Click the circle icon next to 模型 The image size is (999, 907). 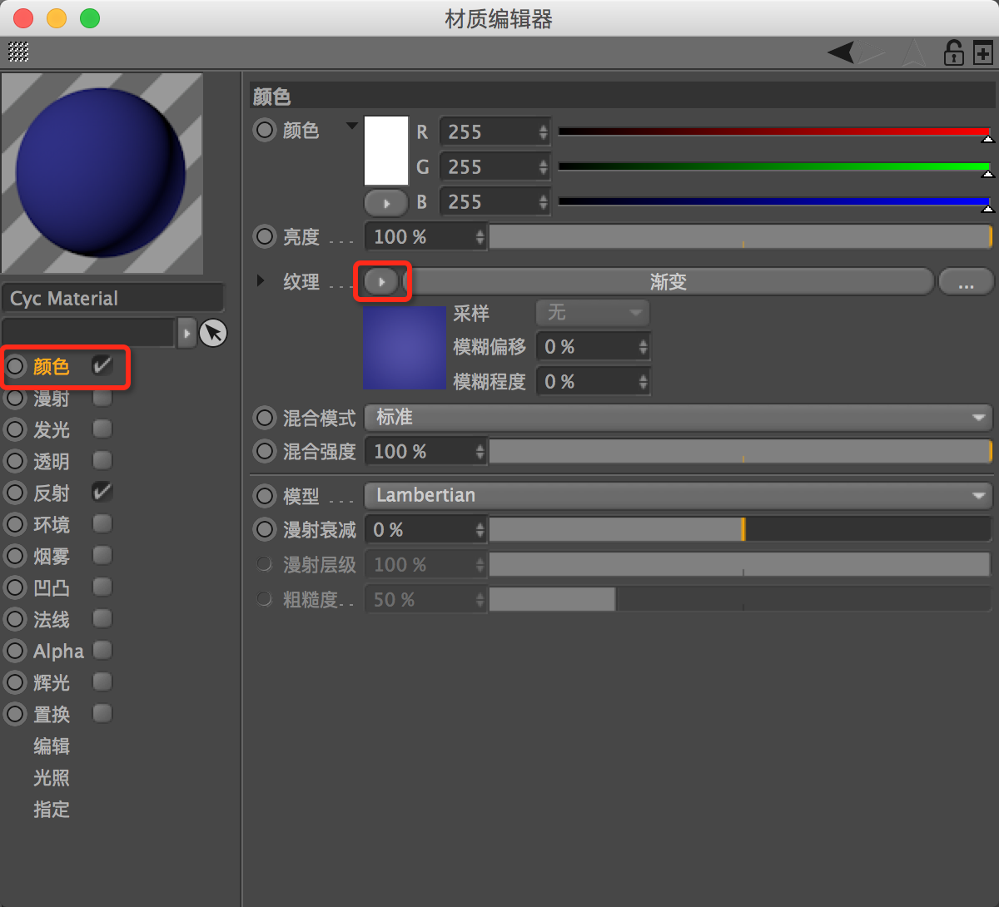click(265, 496)
